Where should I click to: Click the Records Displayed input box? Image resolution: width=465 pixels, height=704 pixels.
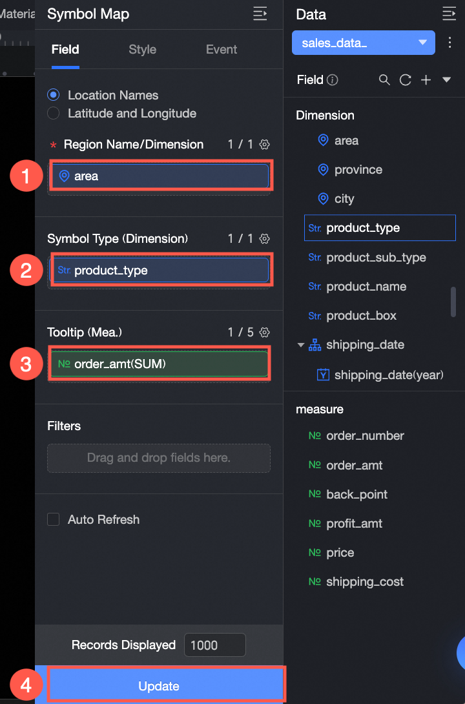coord(214,645)
